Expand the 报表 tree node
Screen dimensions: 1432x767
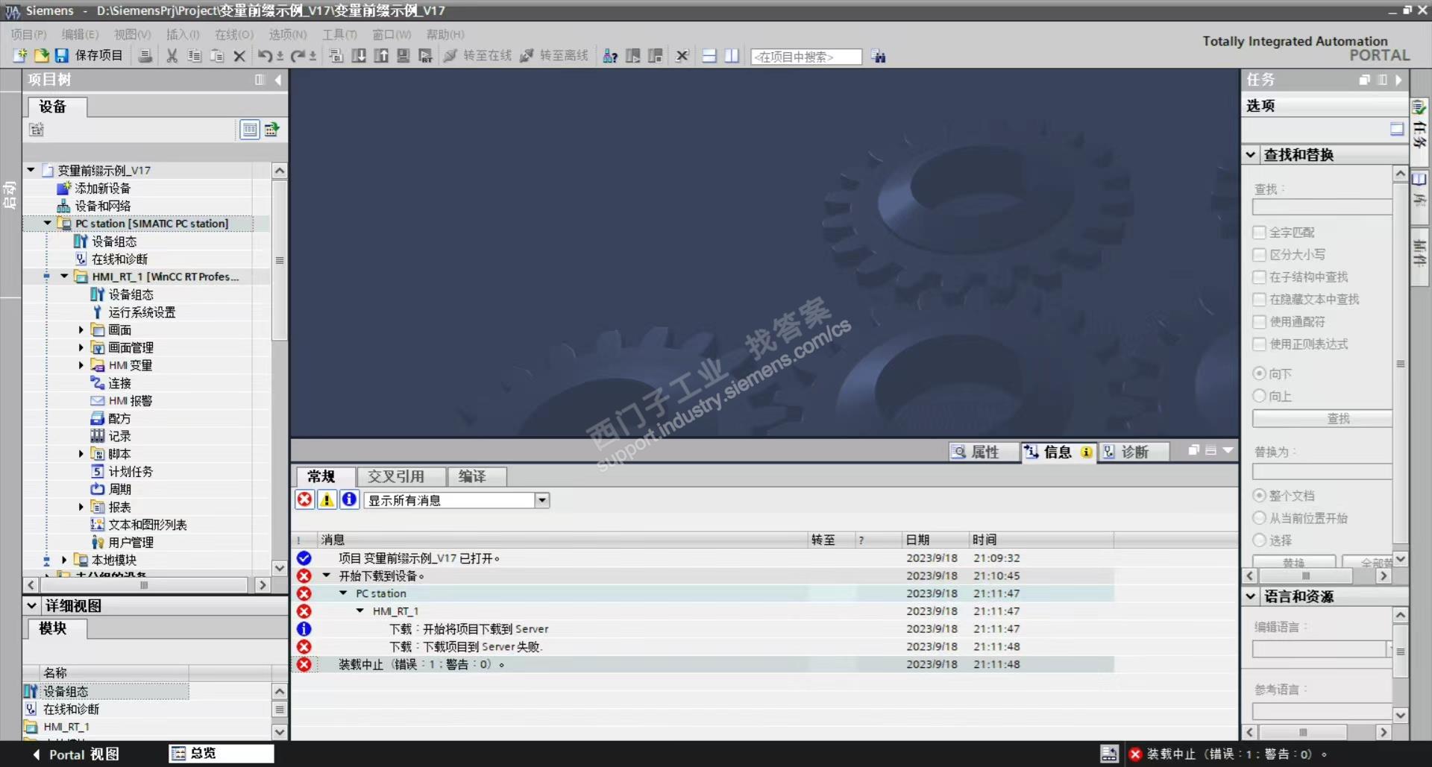[81, 507]
